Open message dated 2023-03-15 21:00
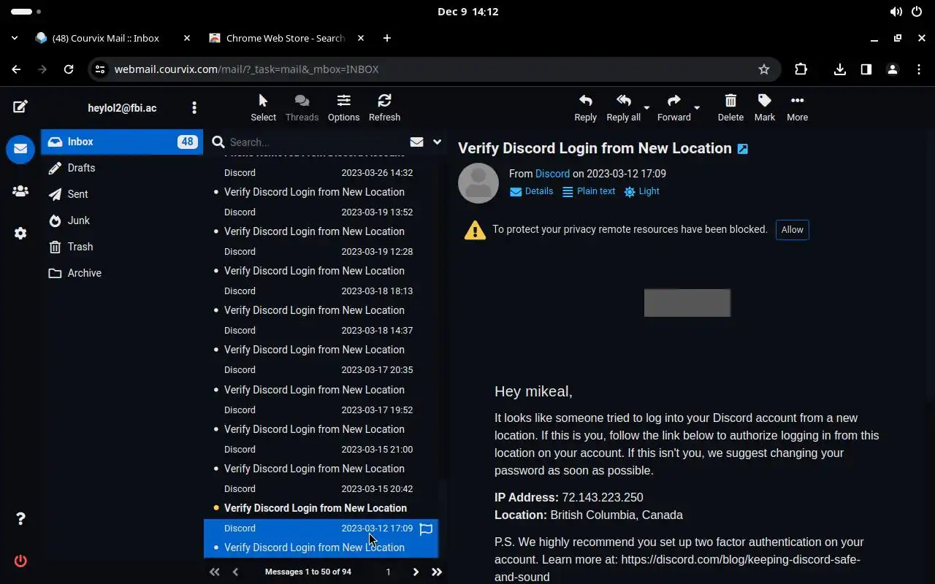The width and height of the screenshot is (935, 584). click(x=321, y=459)
